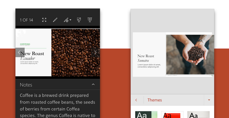This screenshot has height=118, width=229.
Task: Click the Notes header label
Action: [26, 85]
